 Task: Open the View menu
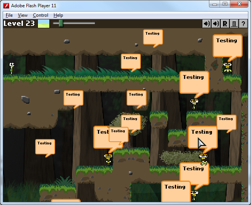[23, 15]
